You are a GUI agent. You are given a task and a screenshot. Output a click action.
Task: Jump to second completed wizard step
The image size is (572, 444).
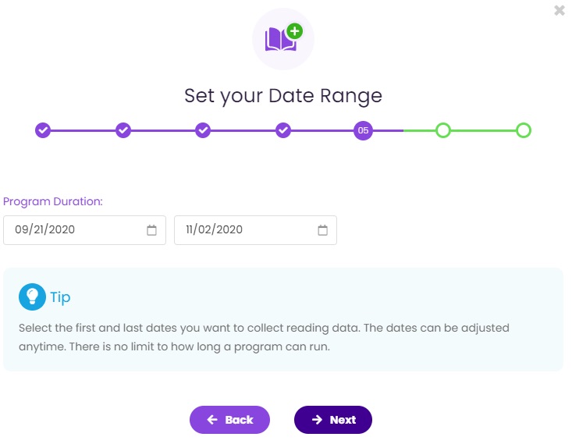pos(123,130)
